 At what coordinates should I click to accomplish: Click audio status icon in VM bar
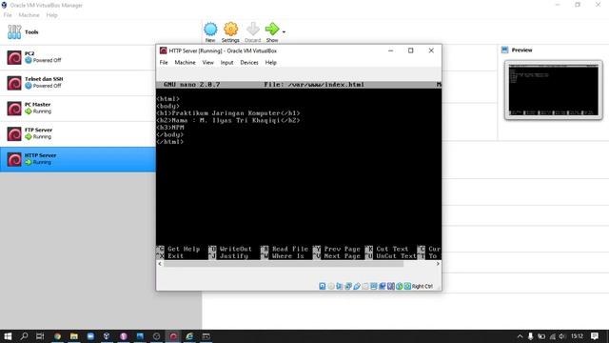click(340, 286)
